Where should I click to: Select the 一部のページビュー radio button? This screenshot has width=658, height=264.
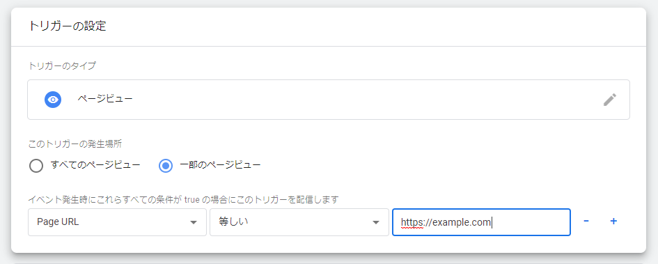pyautogui.click(x=166, y=165)
